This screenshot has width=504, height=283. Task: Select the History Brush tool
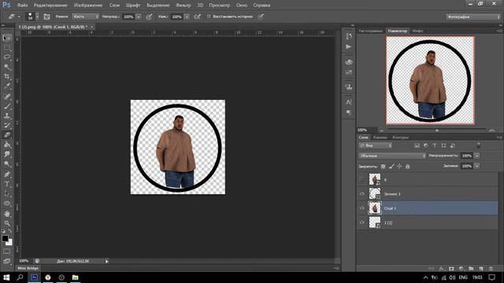tap(7, 125)
